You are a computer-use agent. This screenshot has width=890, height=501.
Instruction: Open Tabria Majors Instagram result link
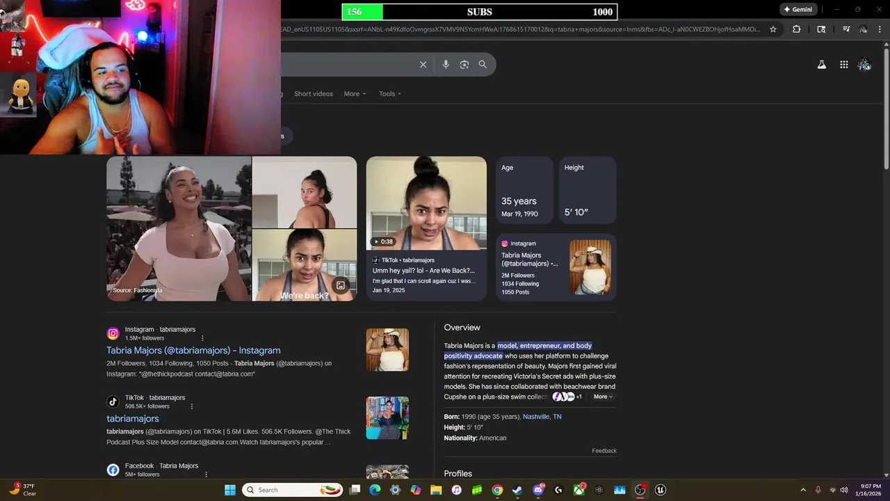[x=193, y=351]
